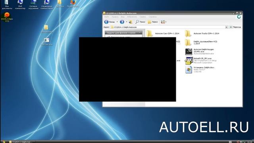This screenshot has height=143, width=254.
Task: Open the Windows Start button
Action: (4, 142)
